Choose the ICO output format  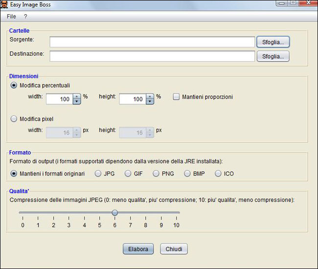coord(218,174)
